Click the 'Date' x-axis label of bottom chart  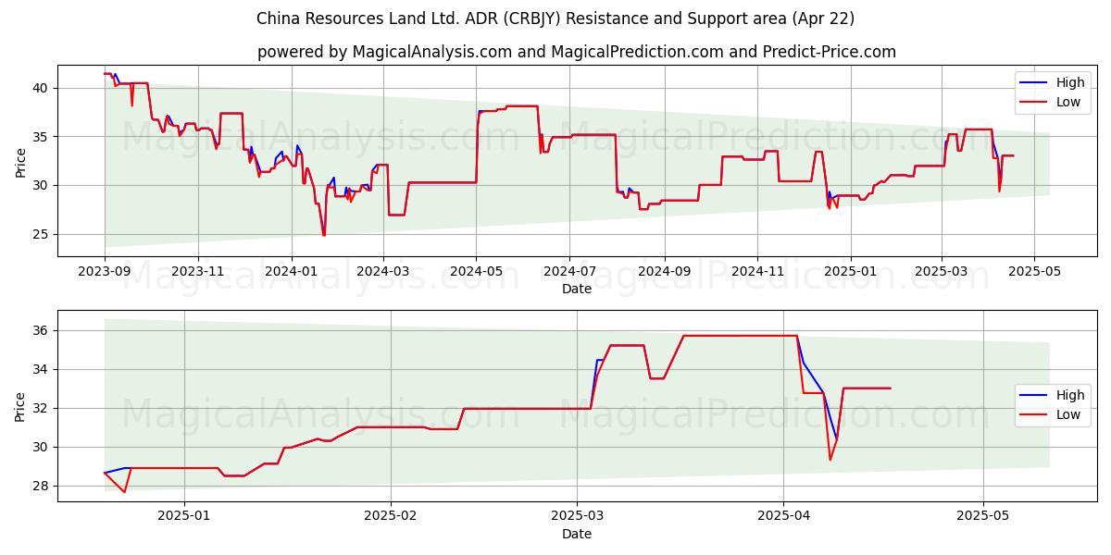pyautogui.click(x=576, y=534)
